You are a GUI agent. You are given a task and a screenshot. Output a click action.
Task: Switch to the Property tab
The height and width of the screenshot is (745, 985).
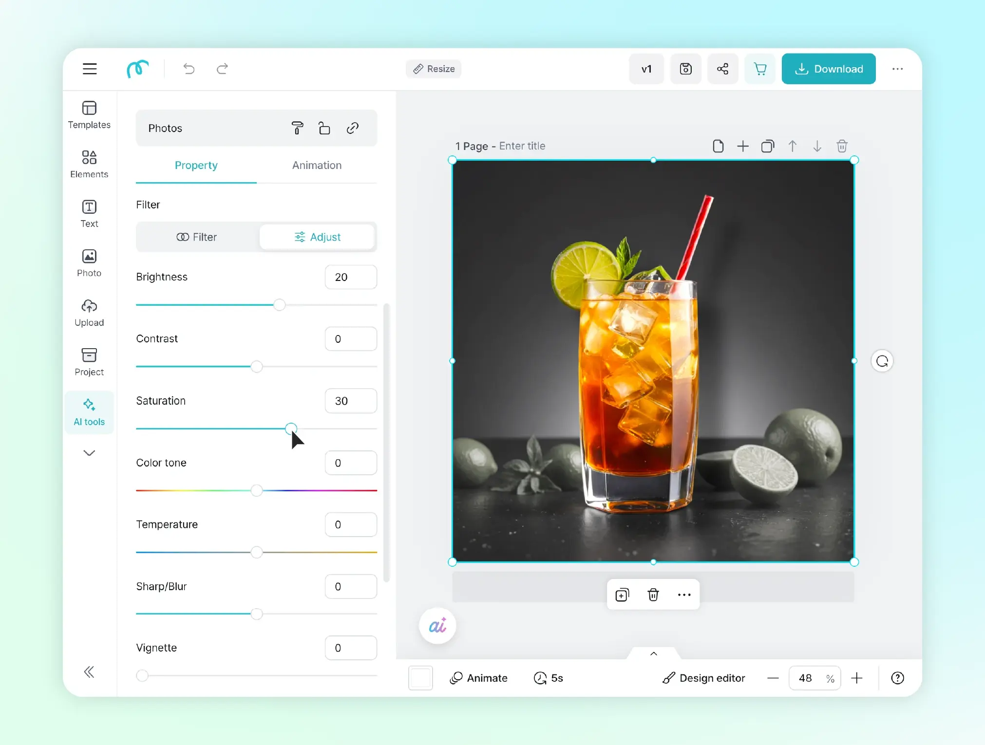click(196, 166)
